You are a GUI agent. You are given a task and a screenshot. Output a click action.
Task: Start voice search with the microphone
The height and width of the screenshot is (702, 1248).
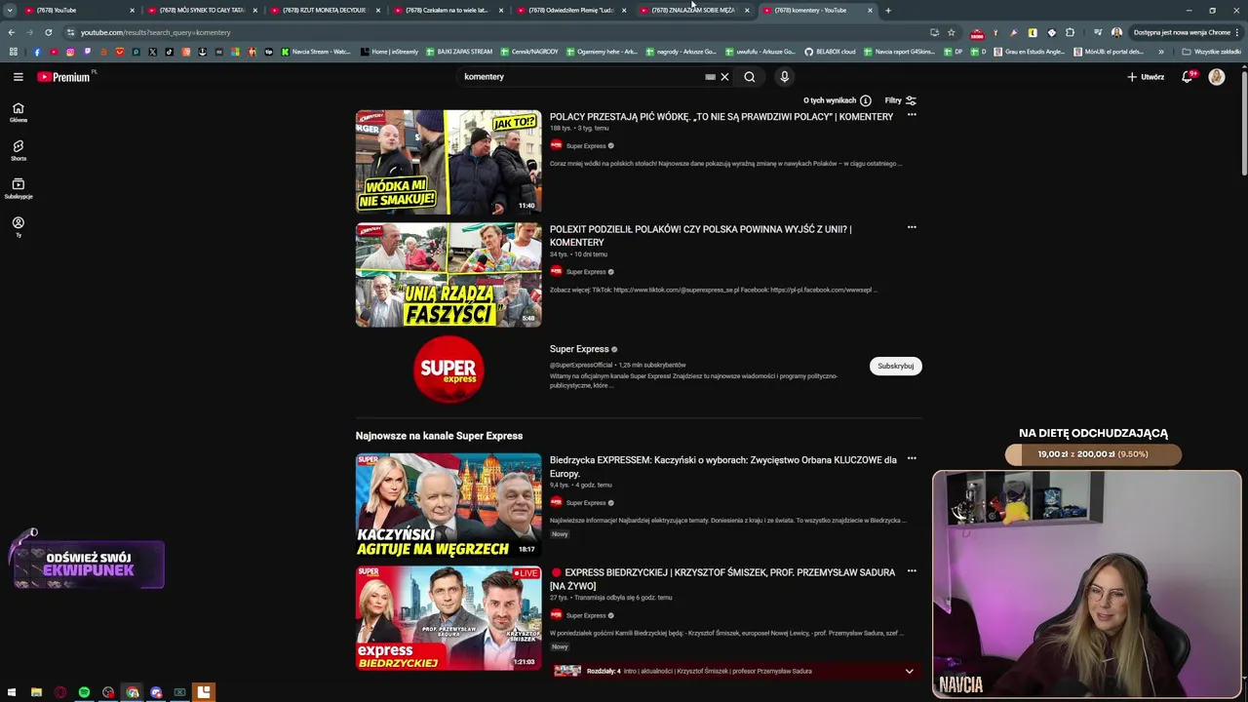click(784, 77)
